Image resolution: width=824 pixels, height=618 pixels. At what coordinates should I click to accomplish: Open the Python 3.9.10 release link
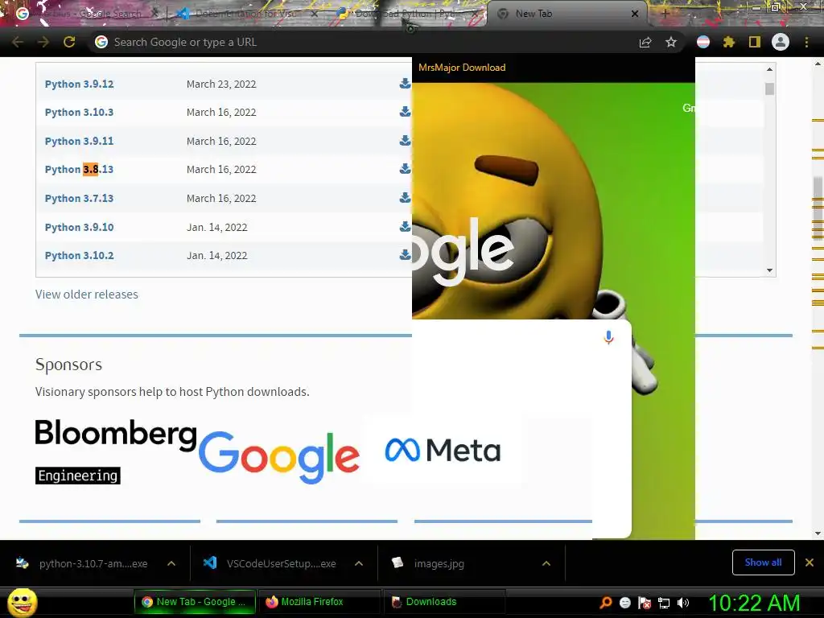point(80,227)
